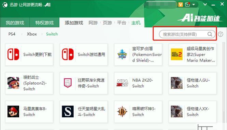Filter by Xbox console
The image size is (227, 130).
coord(32,34)
